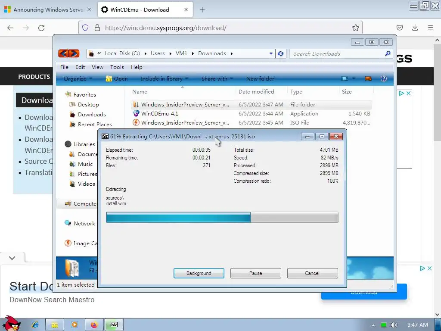Click the Save to Pocket icon
The width and height of the screenshot is (441, 331).
click(399, 28)
